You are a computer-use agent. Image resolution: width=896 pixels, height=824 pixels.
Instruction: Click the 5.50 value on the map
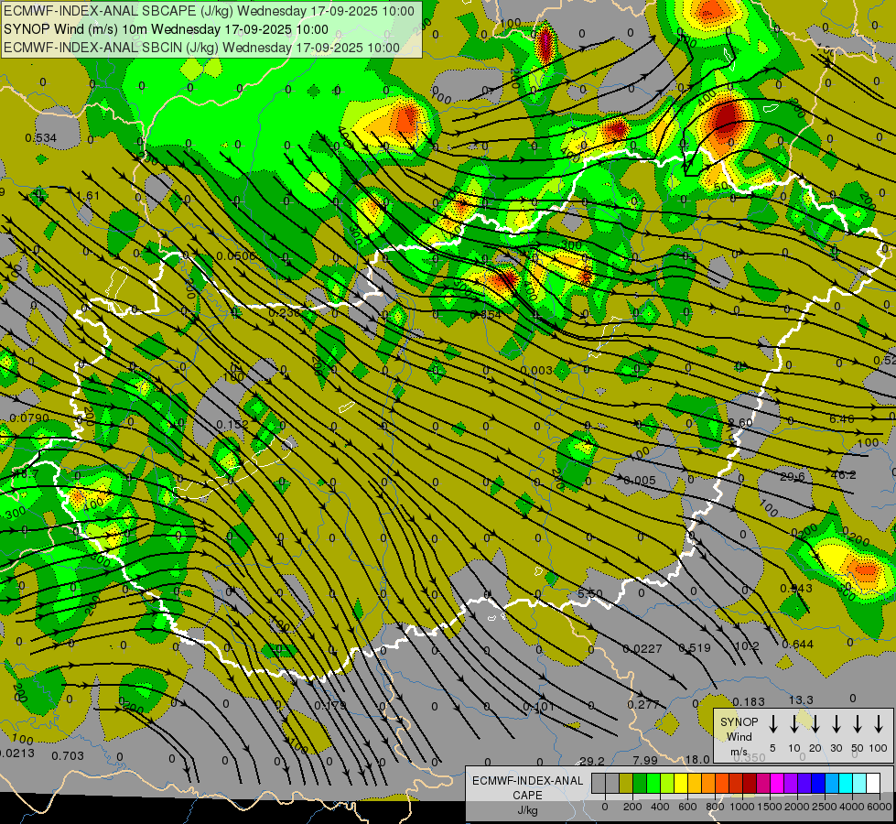pos(589,594)
